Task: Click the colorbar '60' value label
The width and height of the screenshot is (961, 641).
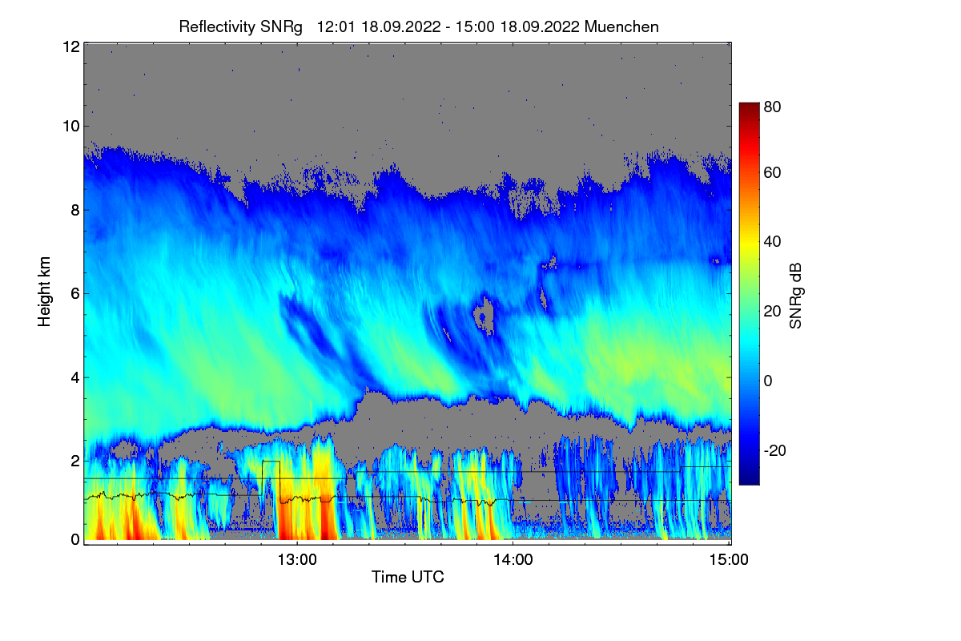Action: point(772,172)
